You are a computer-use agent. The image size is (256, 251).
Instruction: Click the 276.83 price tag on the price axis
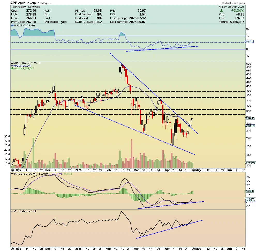[x=250, y=118]
